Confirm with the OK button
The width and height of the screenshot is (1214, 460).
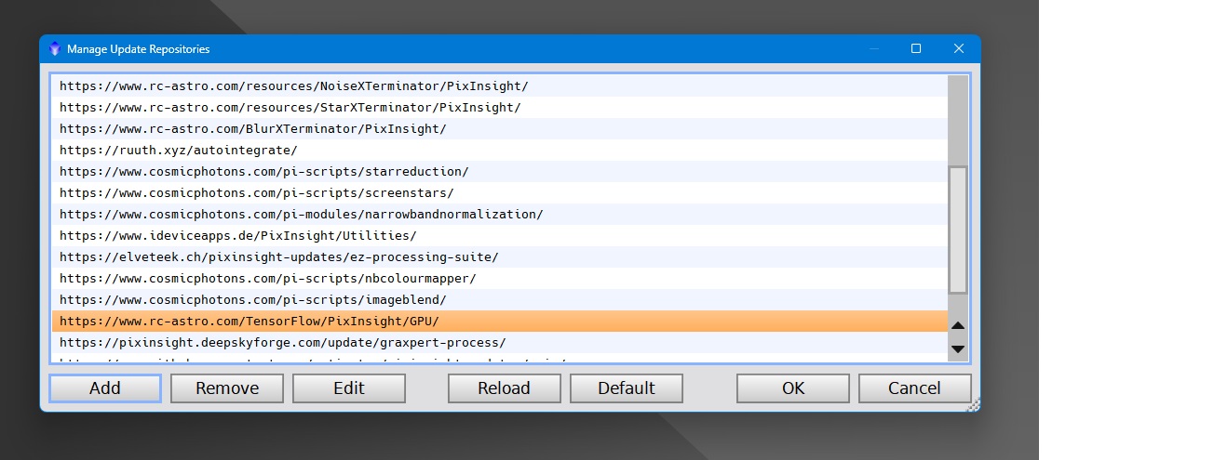coord(793,388)
